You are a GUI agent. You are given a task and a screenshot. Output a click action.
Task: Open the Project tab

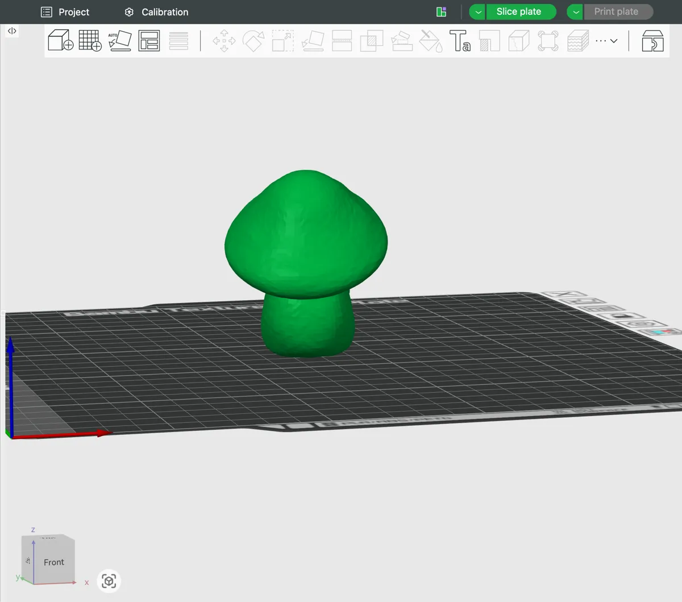[x=65, y=12]
